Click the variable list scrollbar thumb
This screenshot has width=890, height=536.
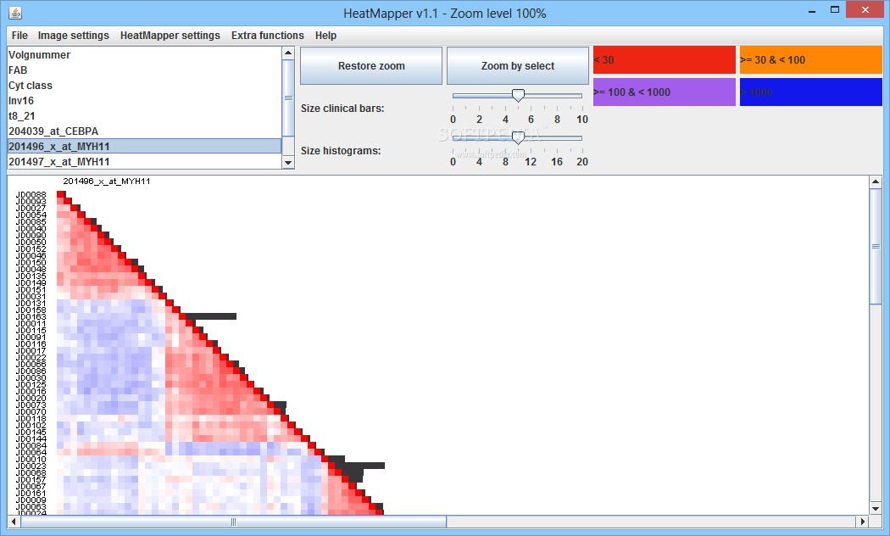288,98
